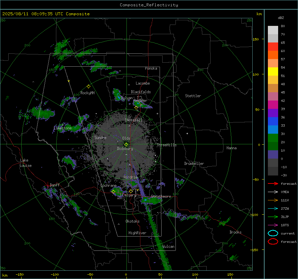Select the lightest gray 80 dBZ top swatch
The image size is (298, 279).
pos(273,30)
